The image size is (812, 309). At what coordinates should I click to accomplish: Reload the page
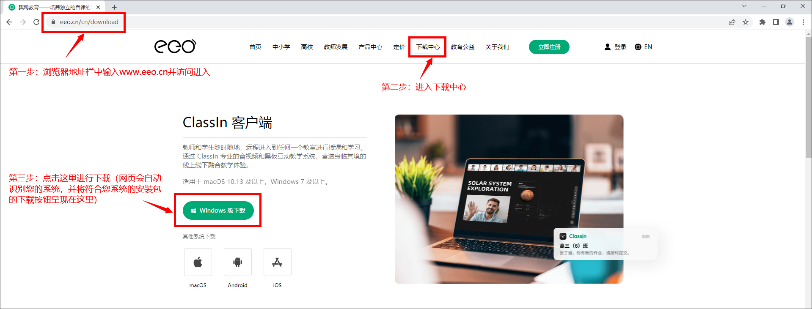(x=36, y=22)
